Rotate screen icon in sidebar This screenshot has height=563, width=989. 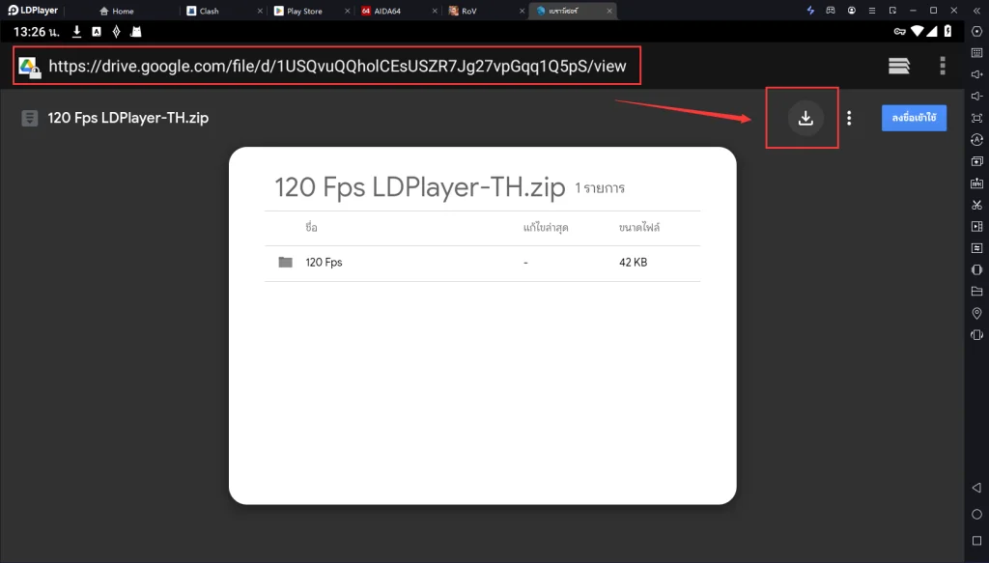click(977, 269)
